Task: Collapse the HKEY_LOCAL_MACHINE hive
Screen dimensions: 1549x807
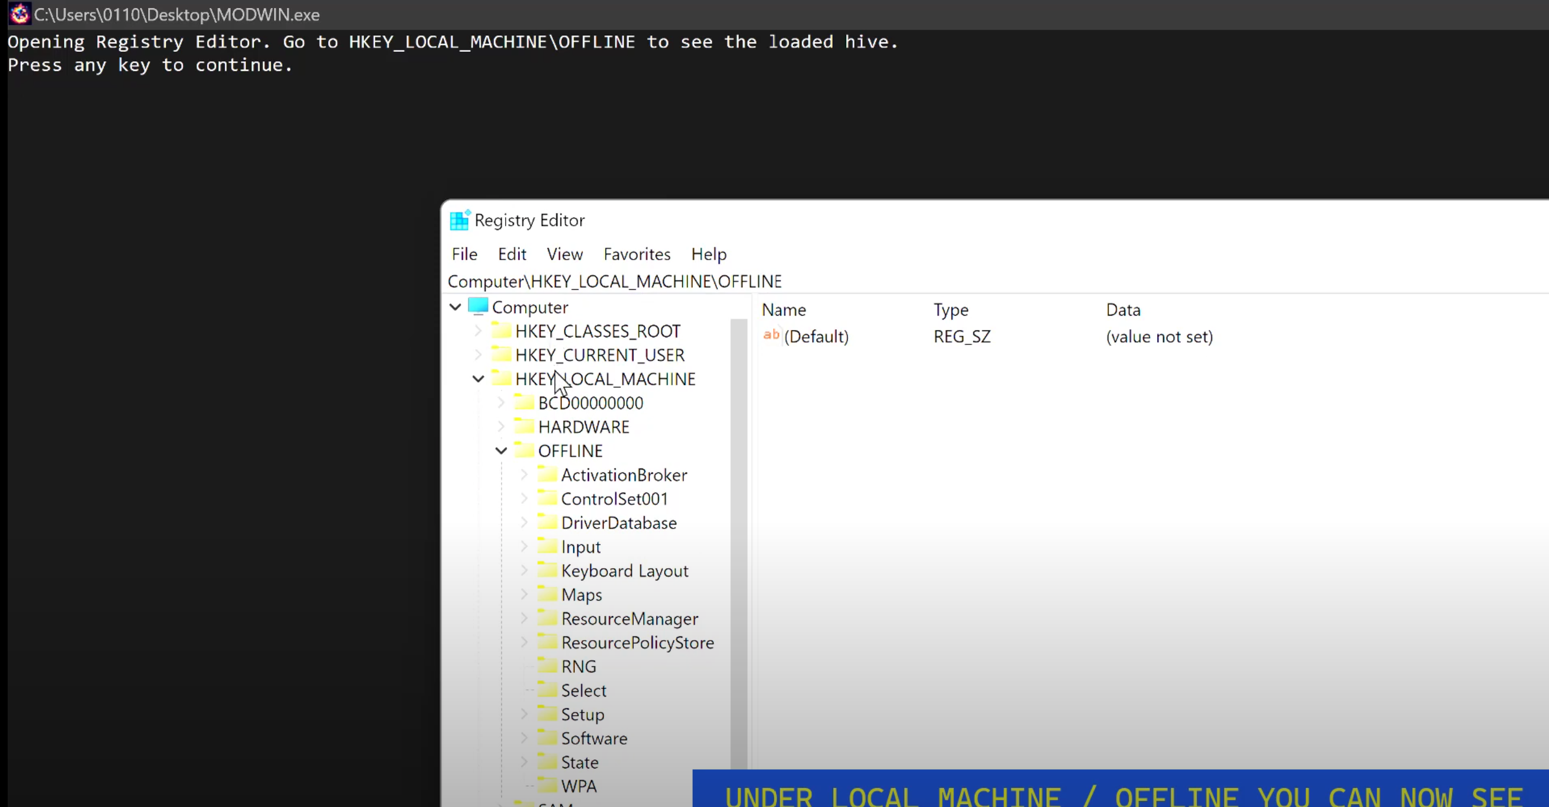Action: (x=477, y=379)
